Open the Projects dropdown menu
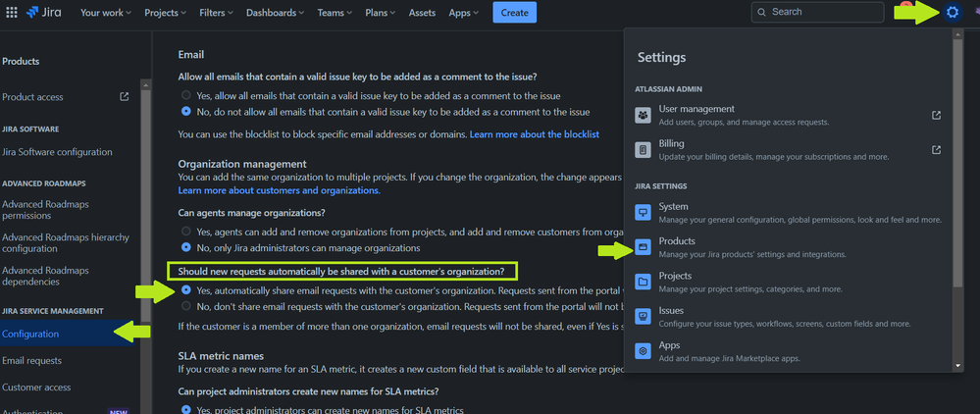 [165, 13]
